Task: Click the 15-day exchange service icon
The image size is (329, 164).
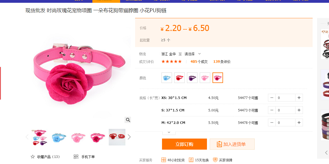Action: pos(191,160)
